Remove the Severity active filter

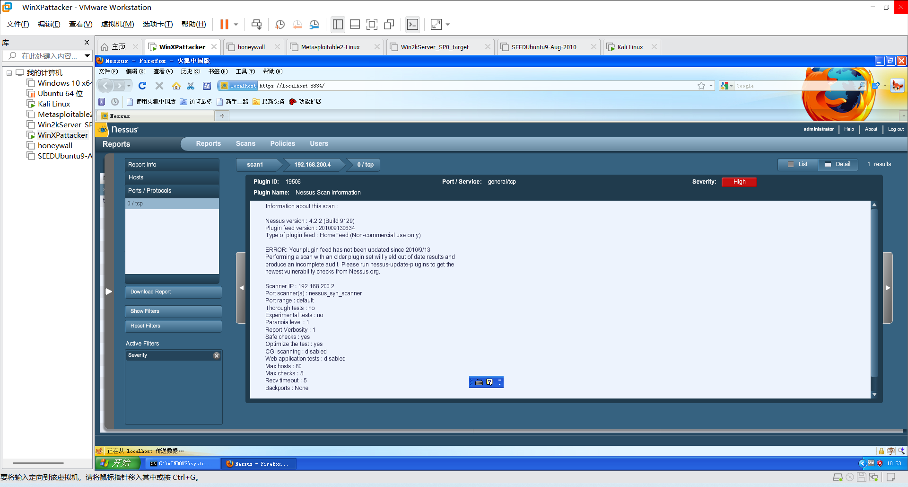pyautogui.click(x=217, y=355)
